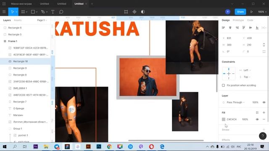Screen dimensions: 269x151
Task: Open Photoshop from the Windows taskbar
Action: [x=99, y=146]
